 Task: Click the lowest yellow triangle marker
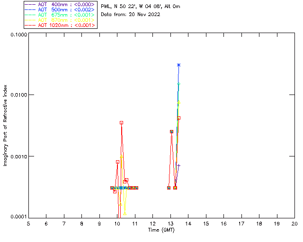coord(125,214)
